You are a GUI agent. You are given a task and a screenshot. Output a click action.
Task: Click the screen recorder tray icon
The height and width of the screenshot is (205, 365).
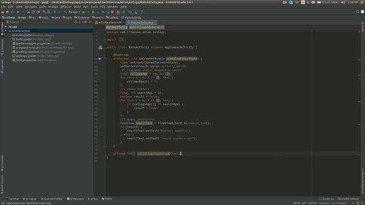click(x=285, y=2)
